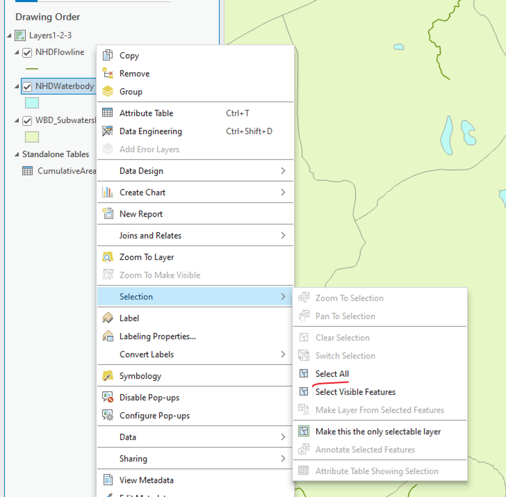Click Select Visible Features menu entry

tap(355, 392)
